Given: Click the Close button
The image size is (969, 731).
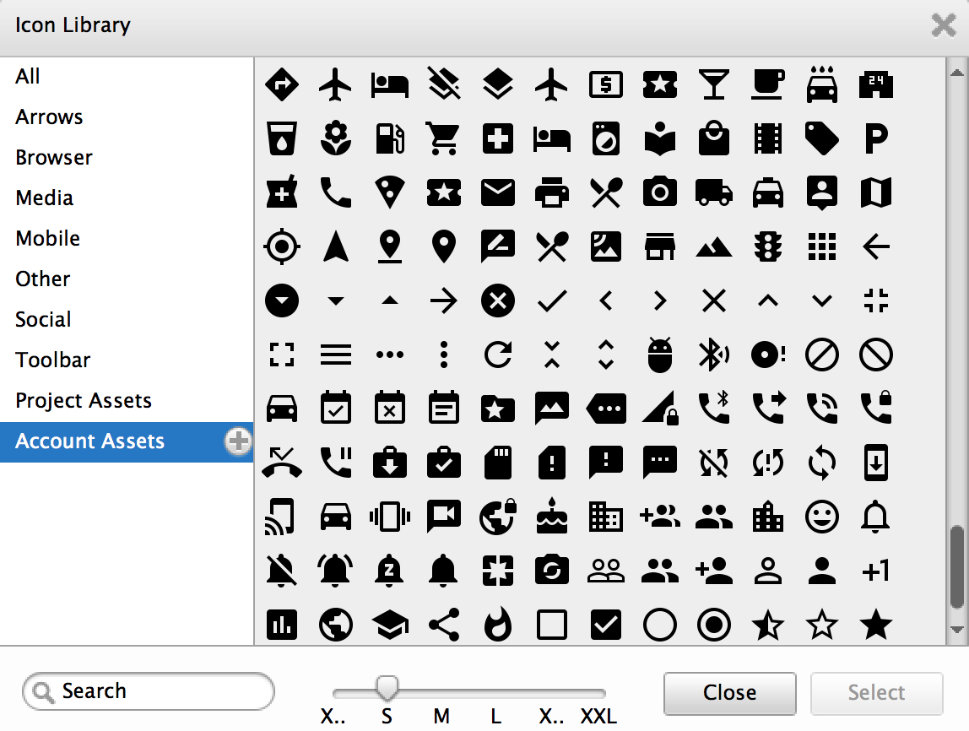Looking at the screenshot, I should point(729,693).
